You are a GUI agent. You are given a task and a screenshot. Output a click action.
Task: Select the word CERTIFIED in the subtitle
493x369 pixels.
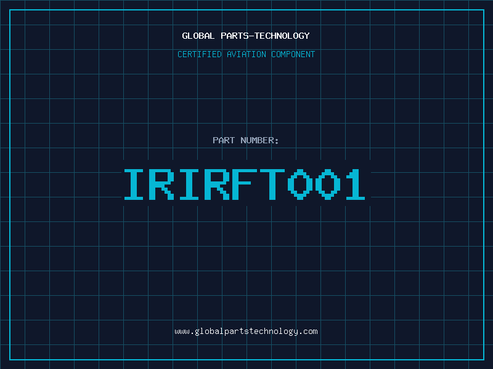pyautogui.click(x=199, y=55)
